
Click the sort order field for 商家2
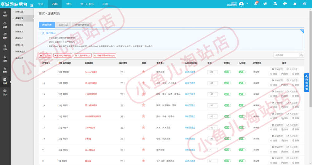tap(212, 150)
